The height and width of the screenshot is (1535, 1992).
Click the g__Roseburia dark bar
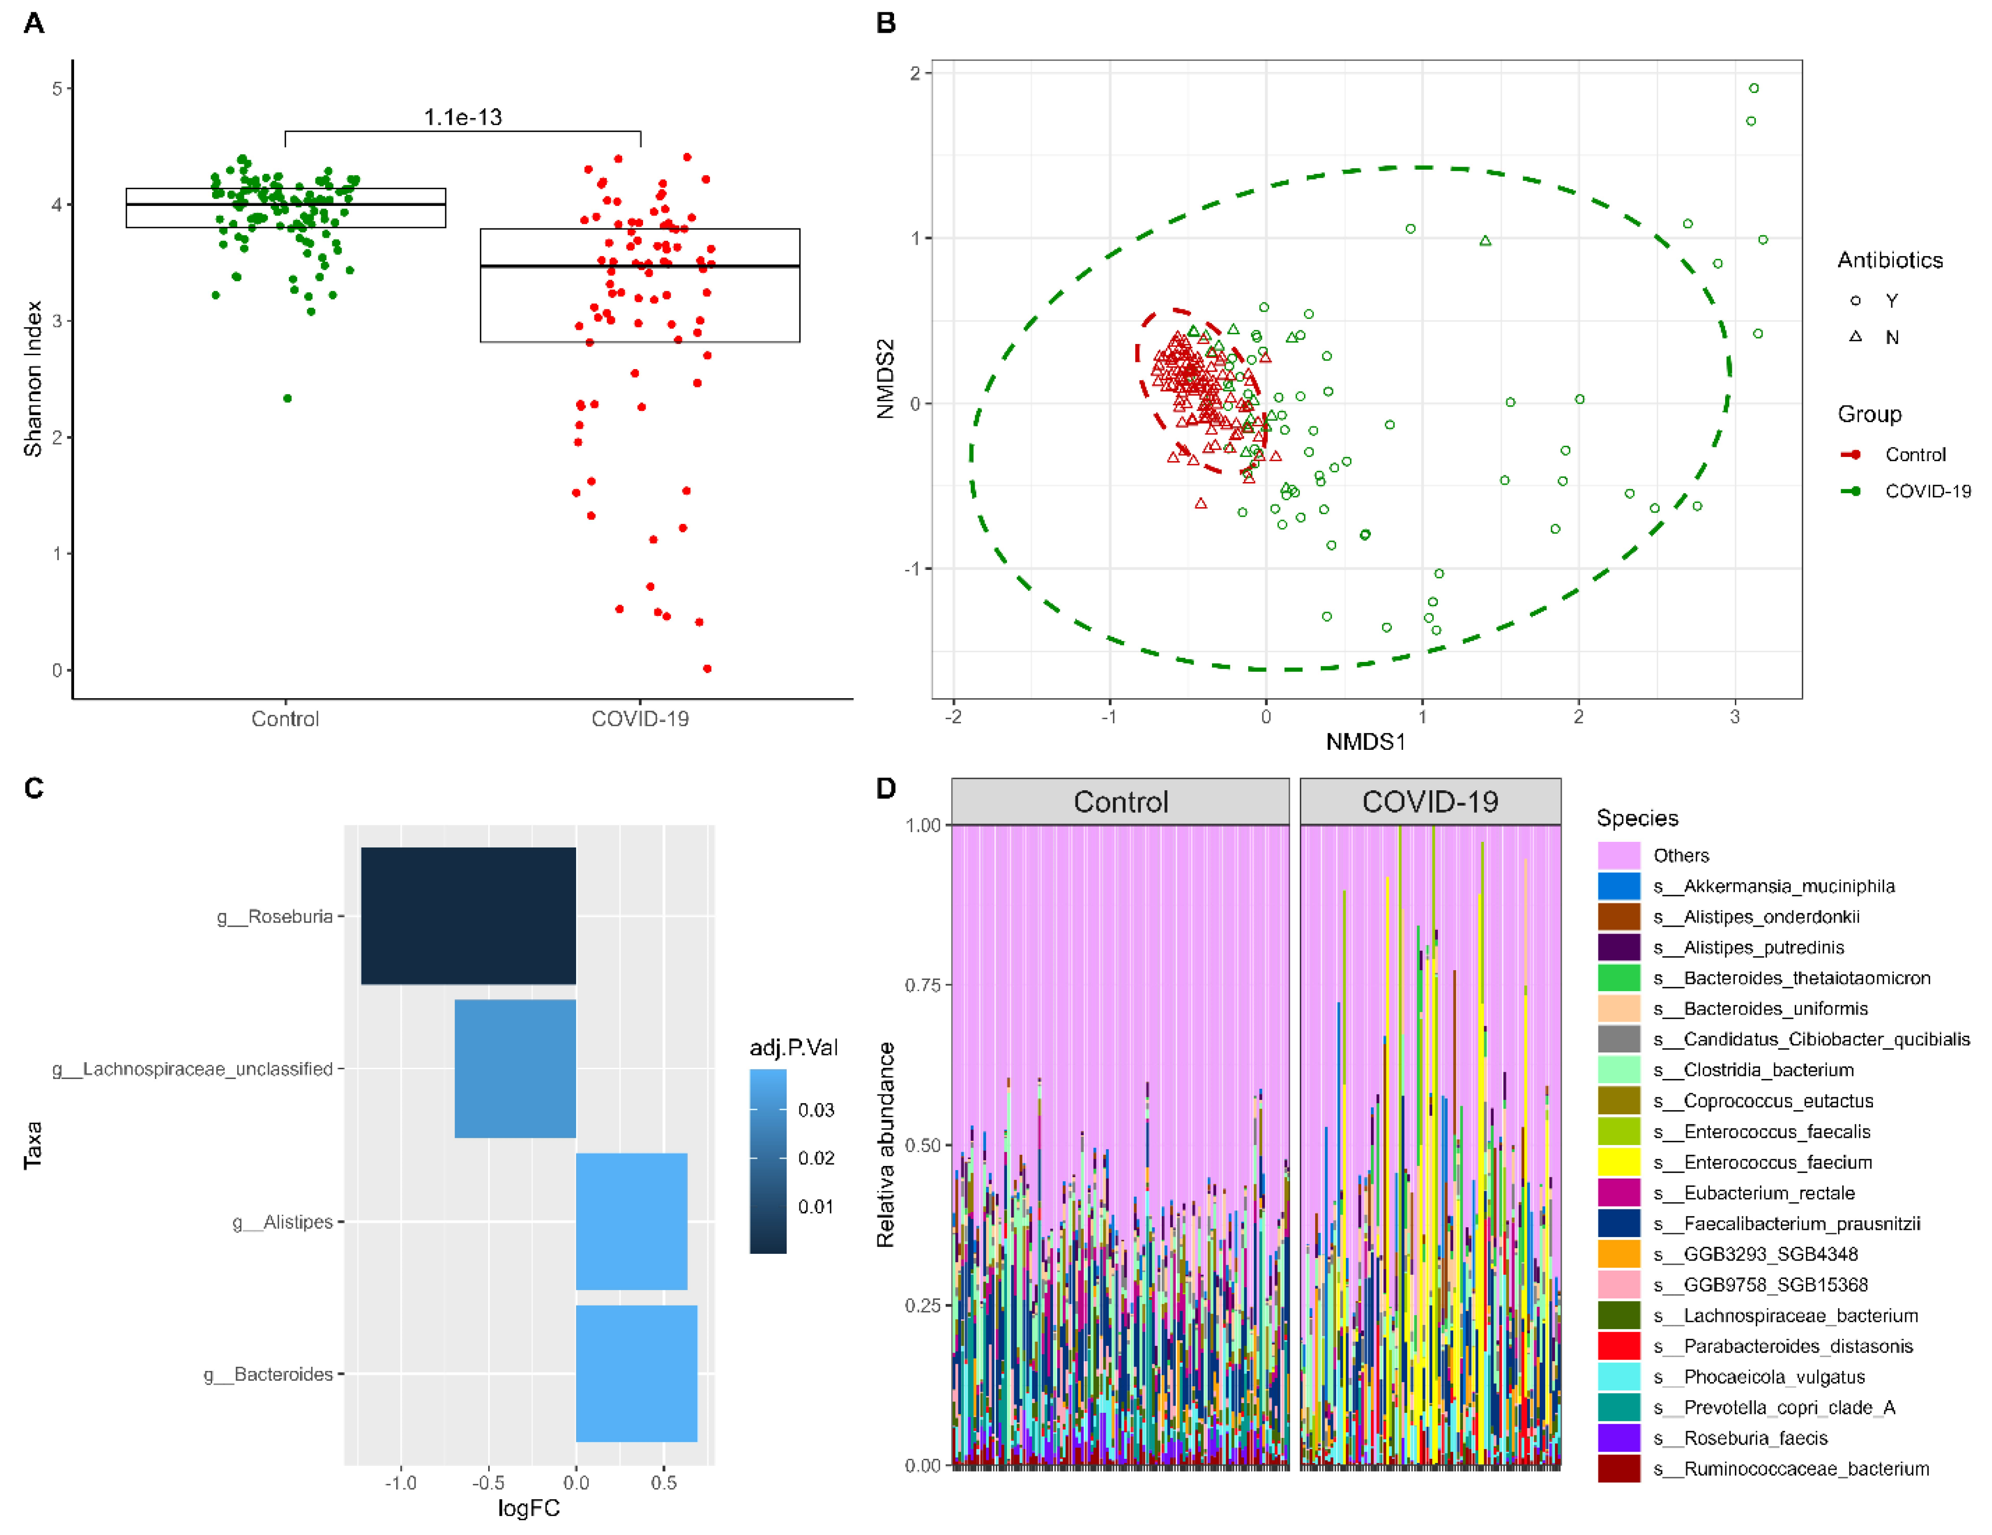pyautogui.click(x=468, y=915)
